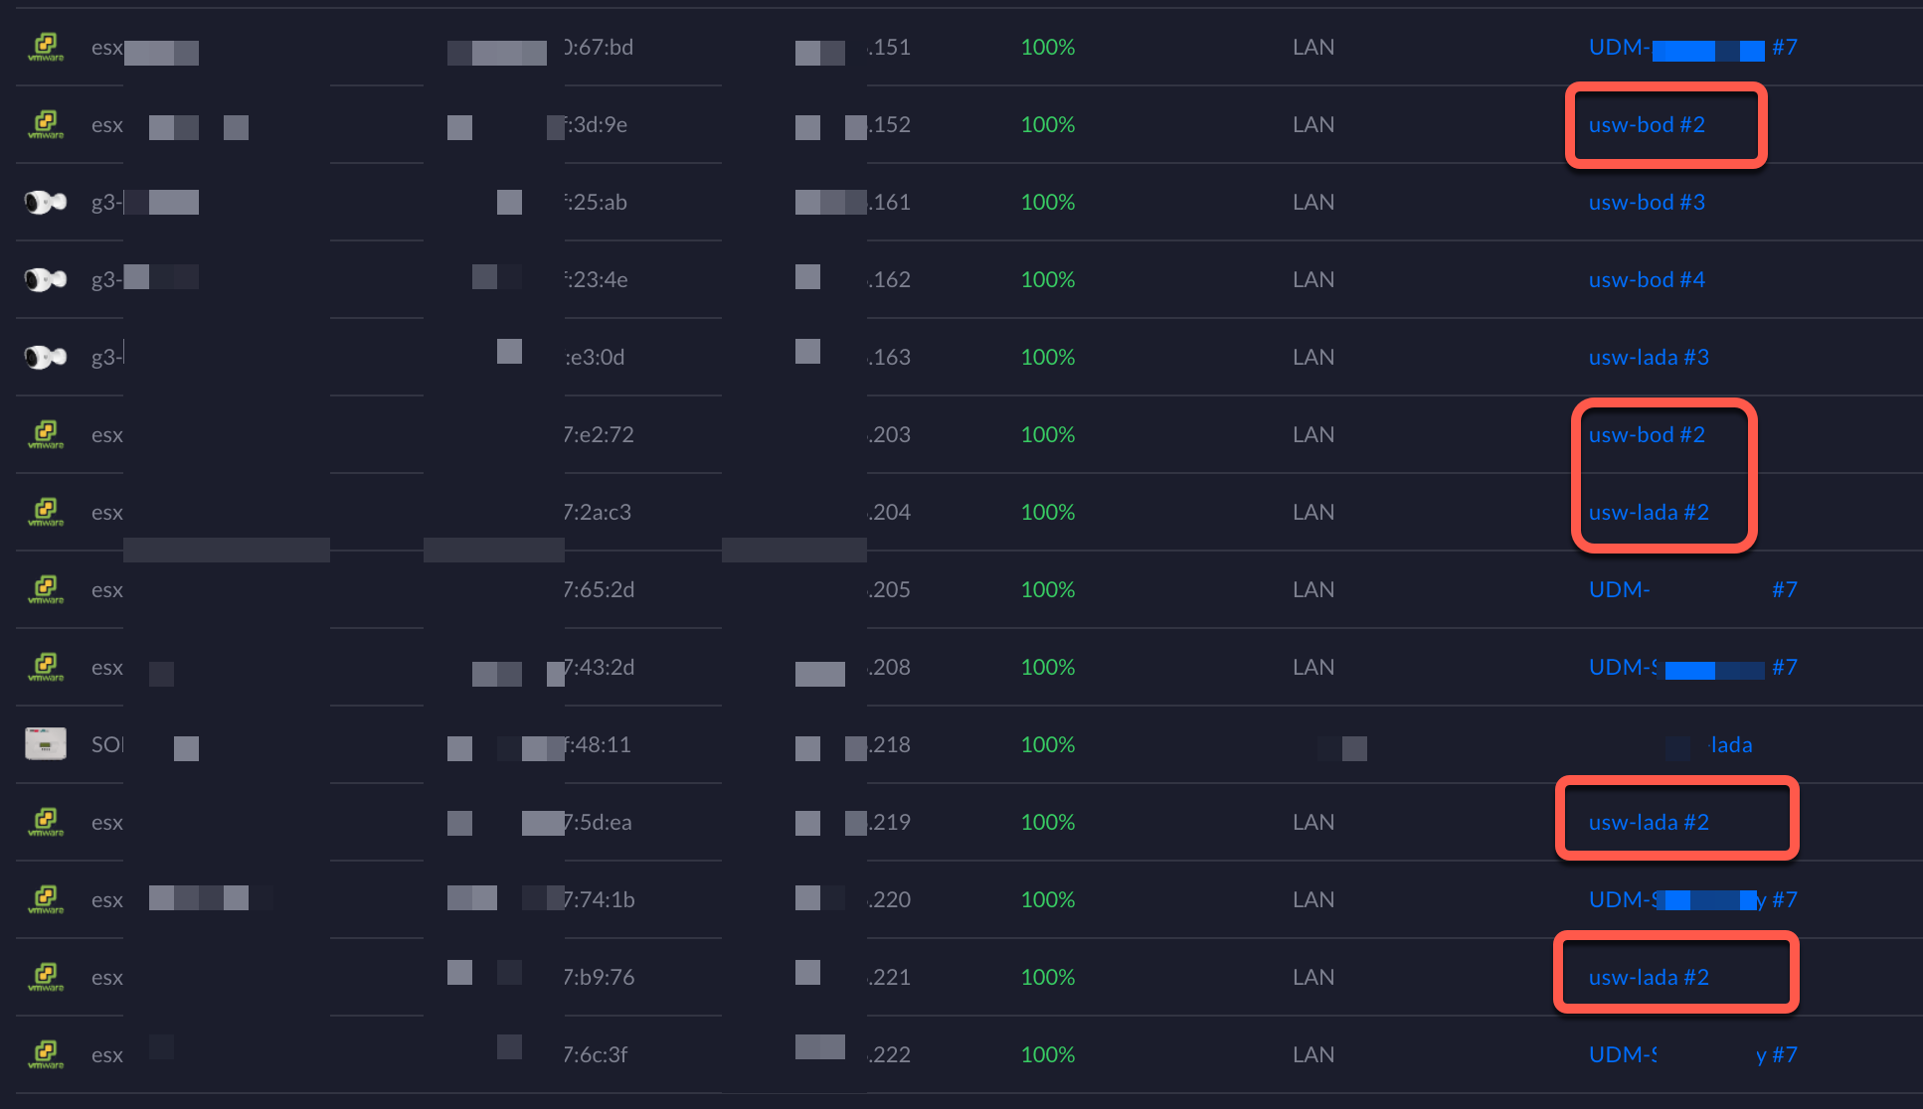Open the lada uplink link in the .218 row

tap(1730, 744)
